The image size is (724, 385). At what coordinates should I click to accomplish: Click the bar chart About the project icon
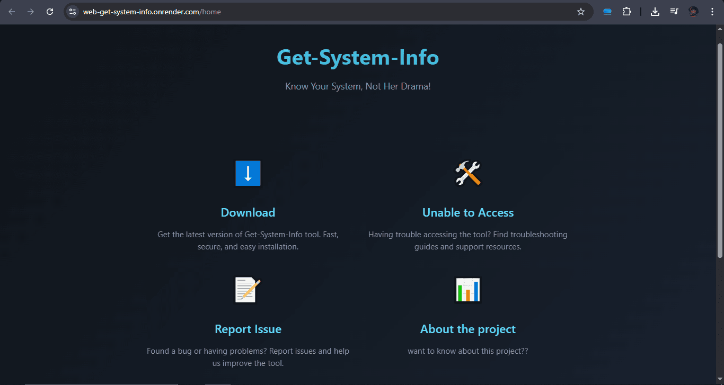click(468, 290)
